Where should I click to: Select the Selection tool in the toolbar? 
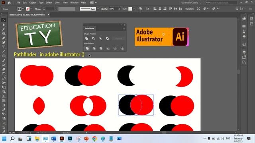[x=4, y=20]
